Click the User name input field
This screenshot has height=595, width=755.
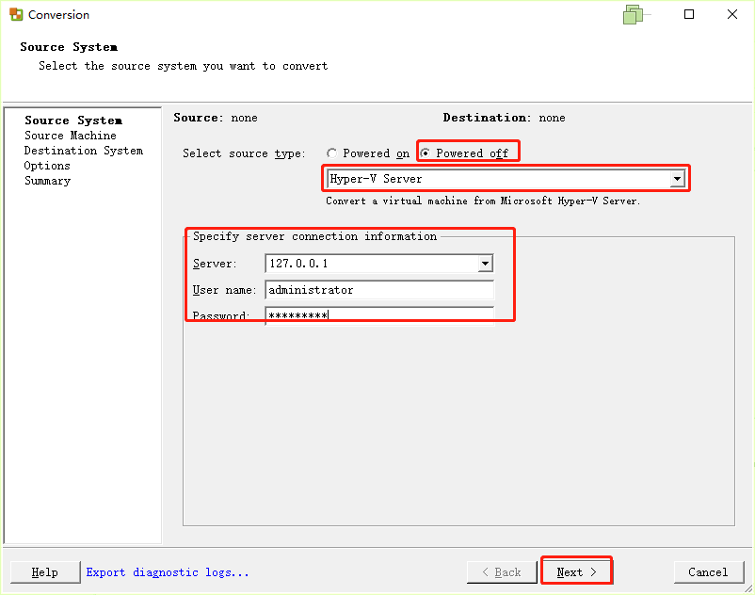tap(379, 290)
